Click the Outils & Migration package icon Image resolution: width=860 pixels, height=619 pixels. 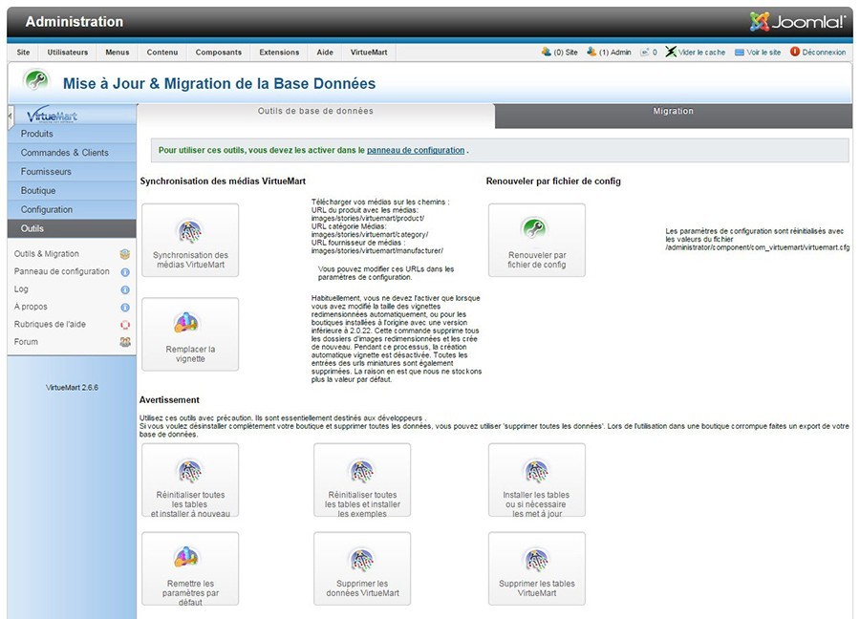(x=125, y=254)
